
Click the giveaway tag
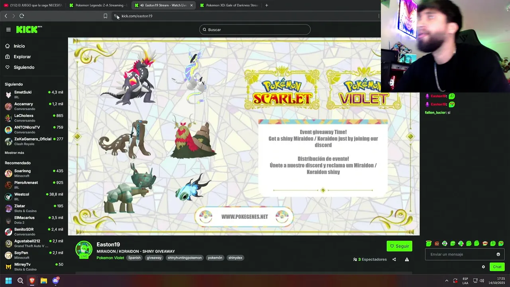[x=154, y=258]
